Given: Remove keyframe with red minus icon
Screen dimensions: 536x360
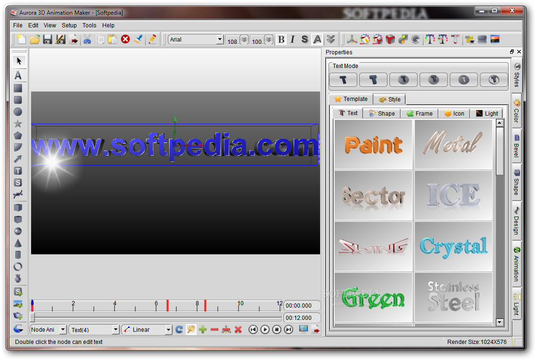Looking at the screenshot, I should point(214,329).
